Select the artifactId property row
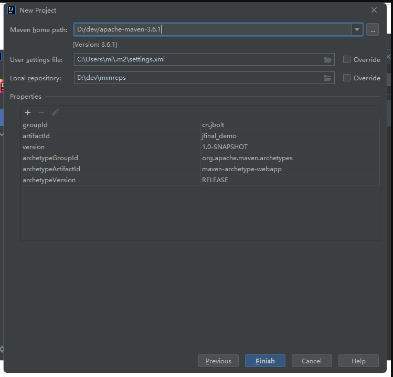Image resolution: width=393 pixels, height=377 pixels. (x=110, y=136)
